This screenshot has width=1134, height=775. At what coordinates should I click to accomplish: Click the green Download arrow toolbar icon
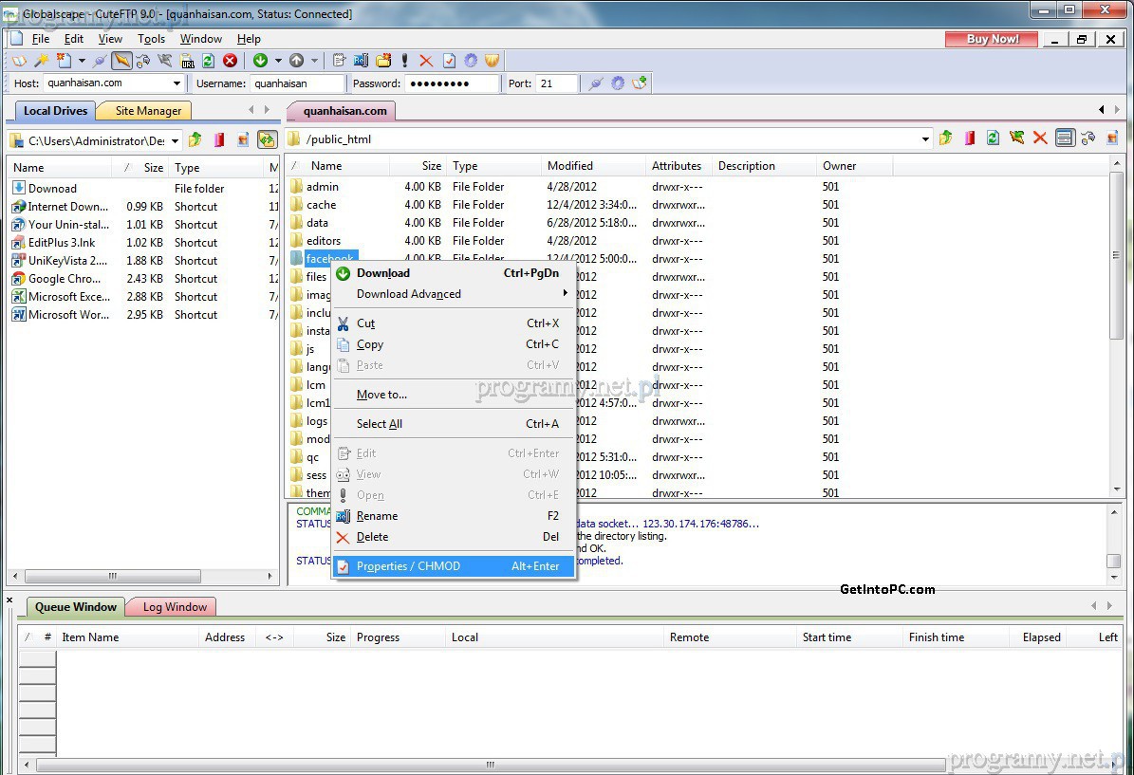260,61
